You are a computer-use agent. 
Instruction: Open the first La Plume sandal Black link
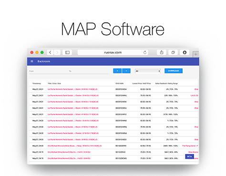click(72, 89)
